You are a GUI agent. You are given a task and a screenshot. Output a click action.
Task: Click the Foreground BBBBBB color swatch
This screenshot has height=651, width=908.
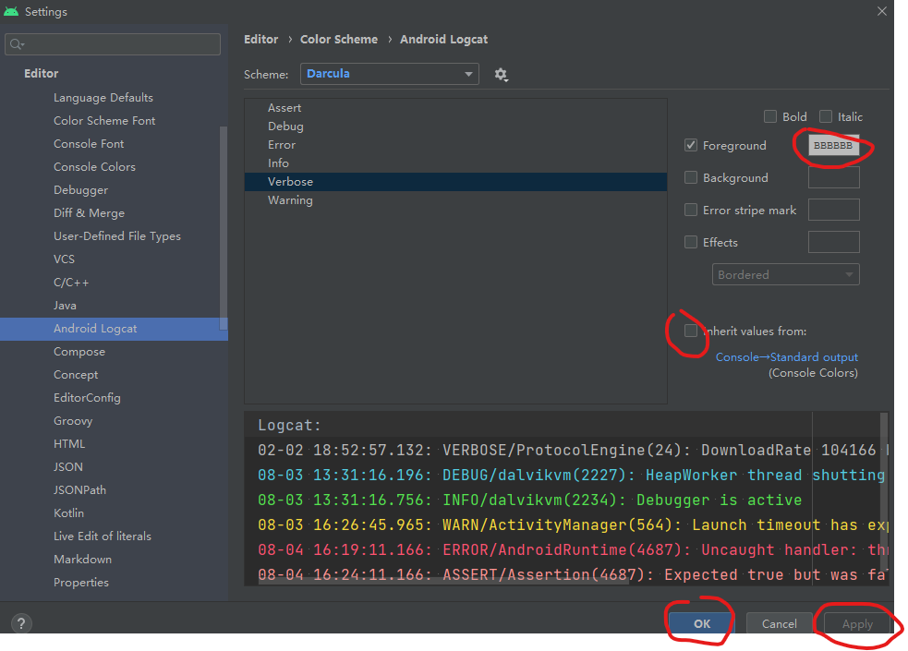point(833,145)
